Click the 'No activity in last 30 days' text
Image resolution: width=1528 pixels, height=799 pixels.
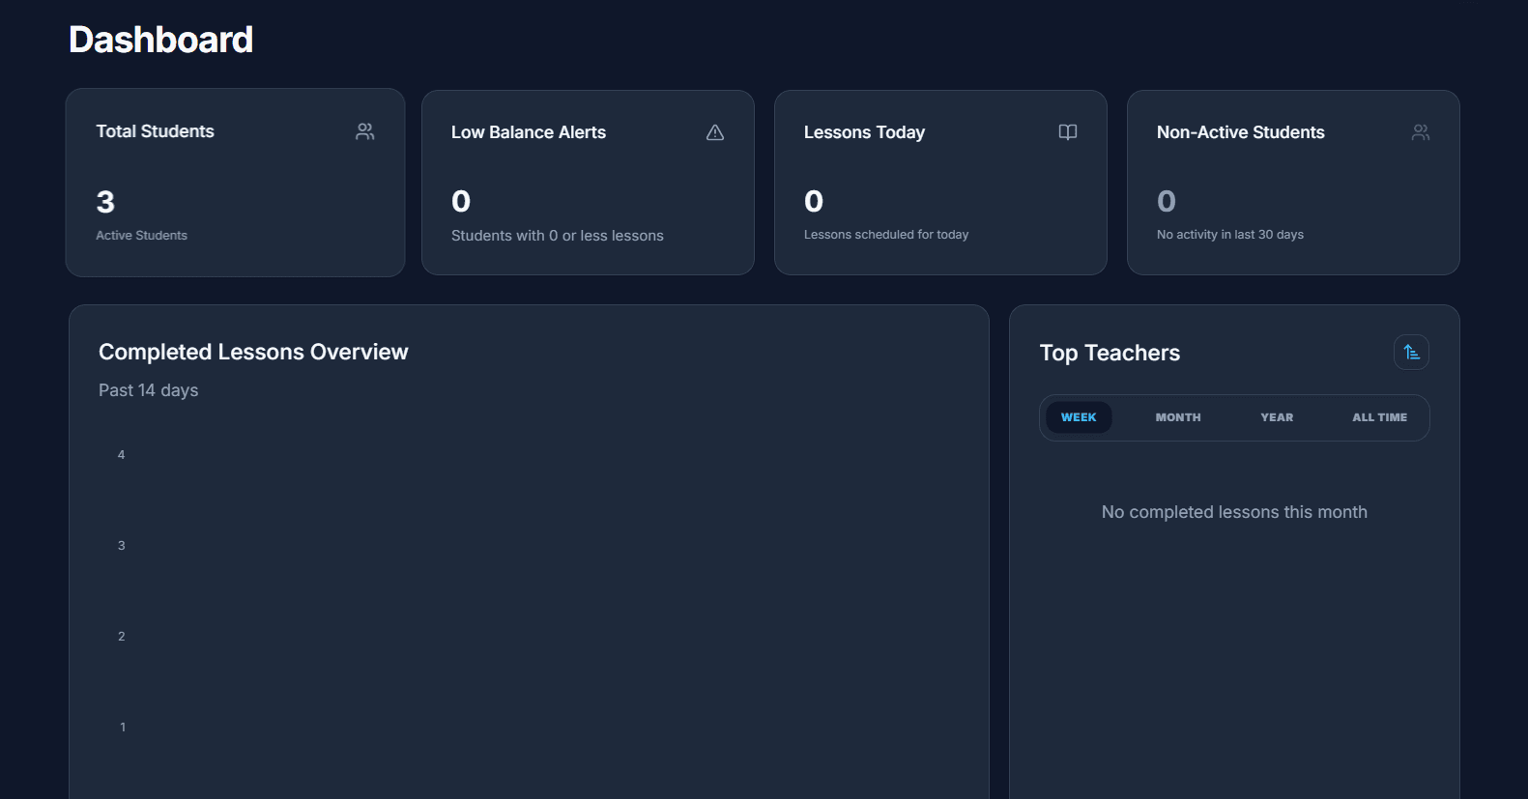1230,235
